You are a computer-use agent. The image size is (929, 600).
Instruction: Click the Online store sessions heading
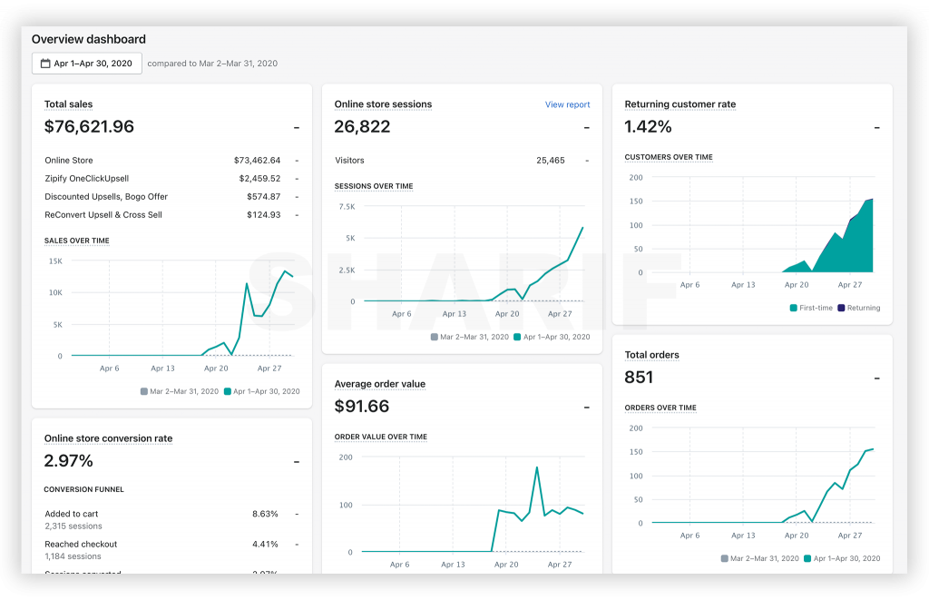tap(383, 104)
